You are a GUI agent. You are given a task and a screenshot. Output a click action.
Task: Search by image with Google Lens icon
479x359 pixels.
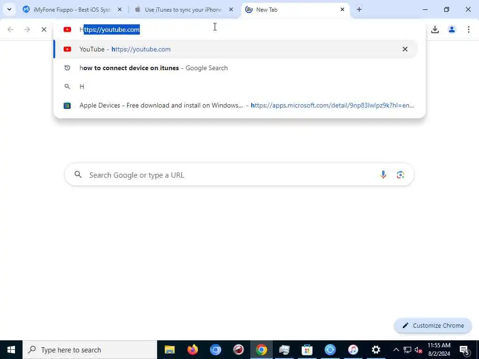pyautogui.click(x=400, y=175)
